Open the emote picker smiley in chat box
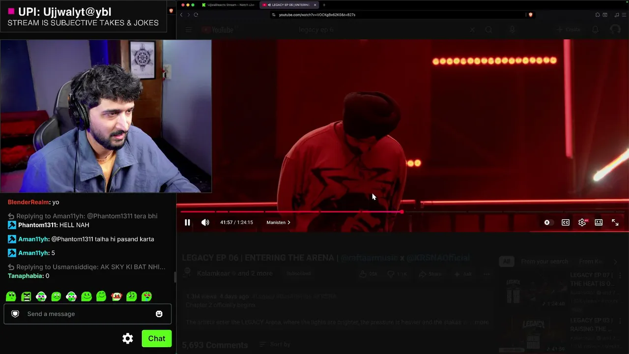Viewport: 629px width, 354px height. pos(159,314)
